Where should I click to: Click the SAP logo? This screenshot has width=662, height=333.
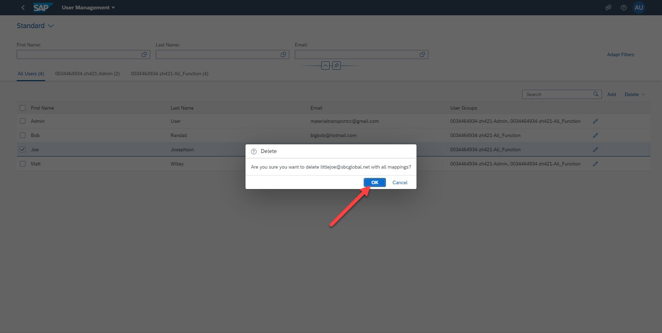point(43,7)
